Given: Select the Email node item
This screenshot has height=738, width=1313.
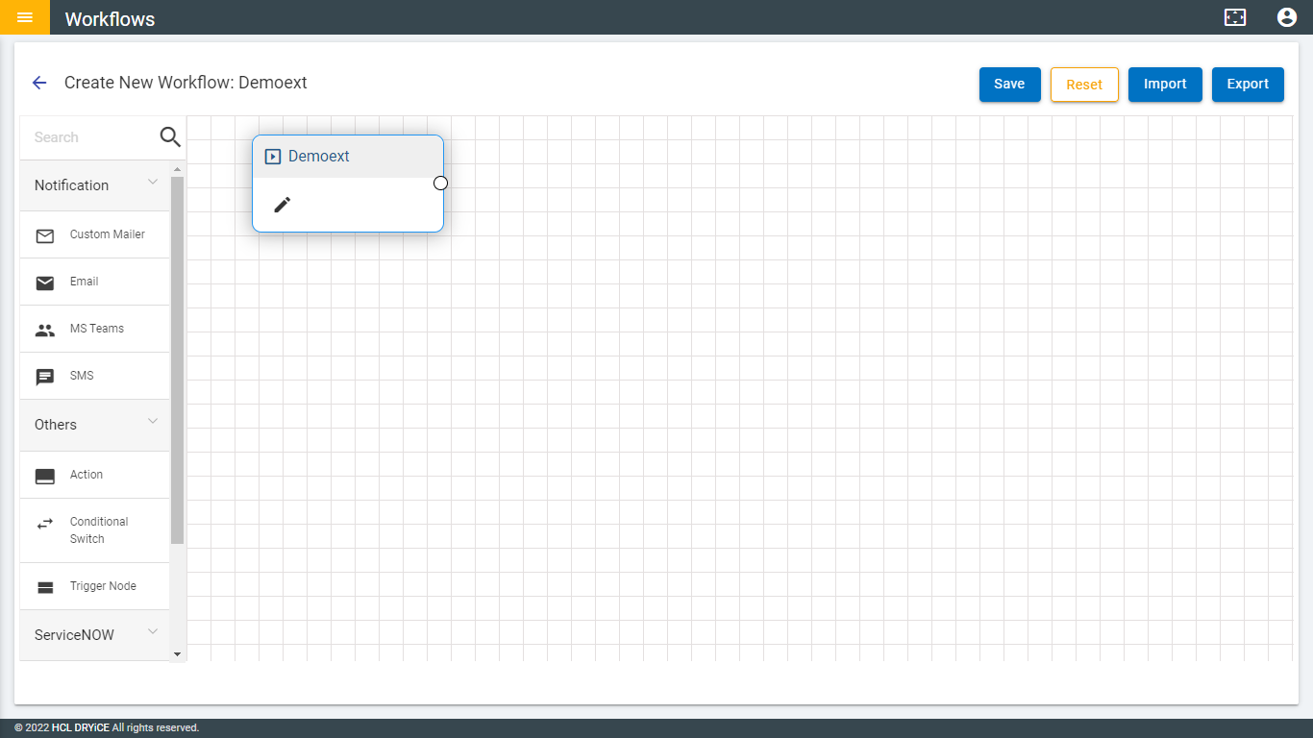Looking at the screenshot, I should pos(85,282).
